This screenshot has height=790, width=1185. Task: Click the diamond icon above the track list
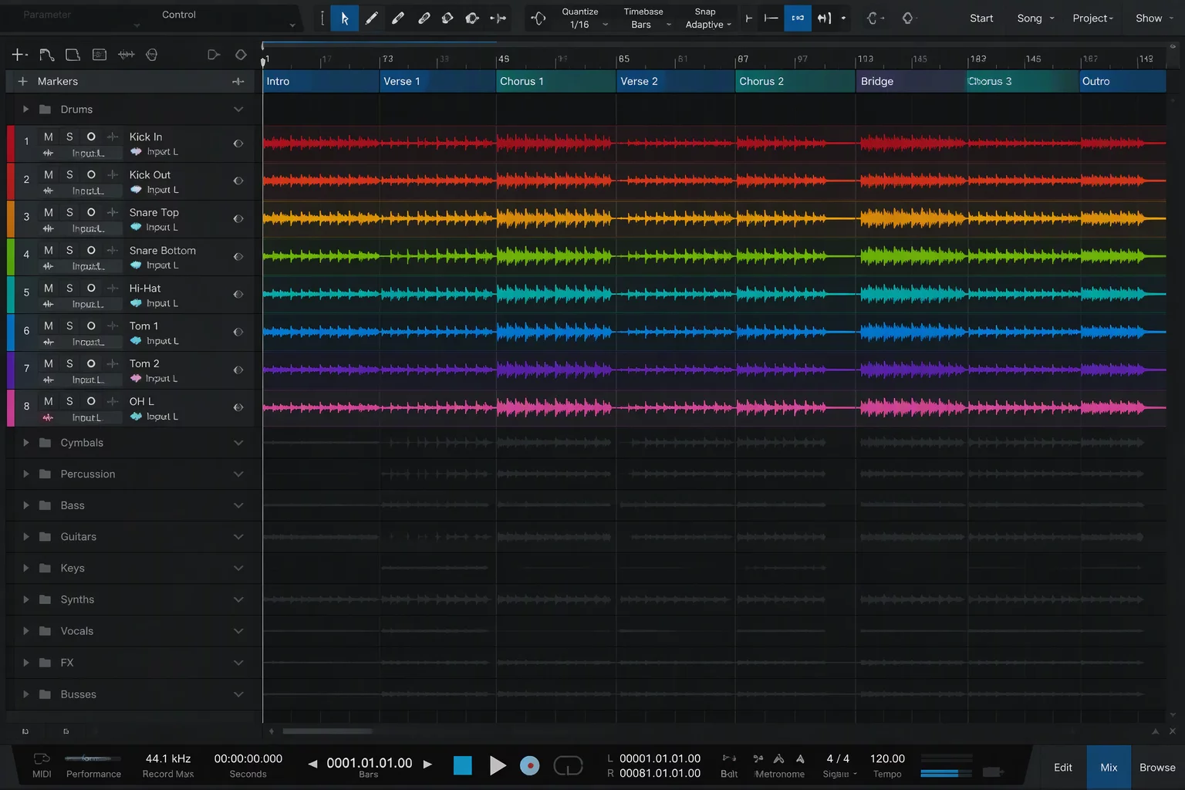241,55
